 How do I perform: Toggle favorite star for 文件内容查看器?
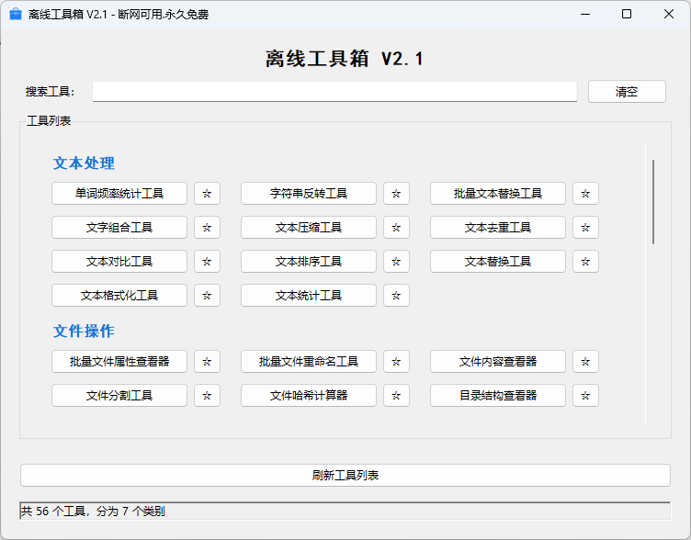pos(585,361)
